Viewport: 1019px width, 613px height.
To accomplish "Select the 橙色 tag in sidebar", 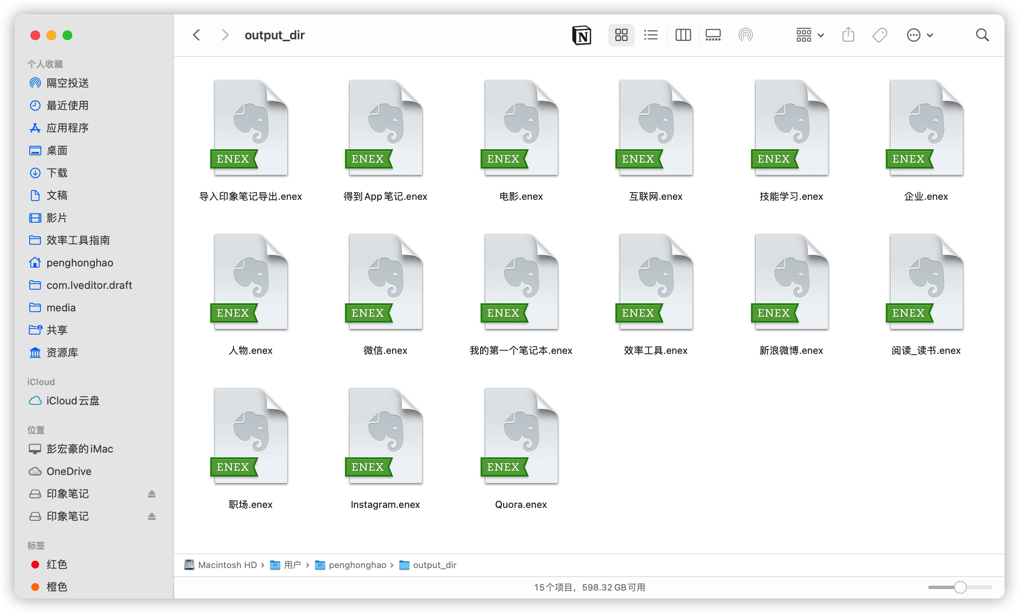I will pos(94,587).
